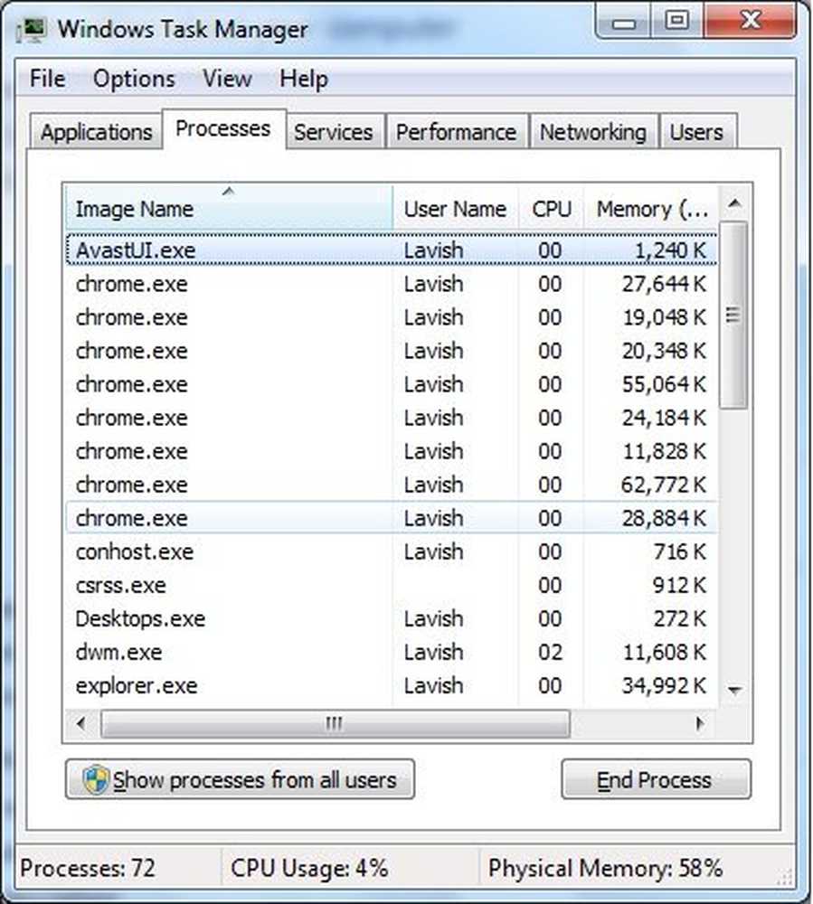This screenshot has width=813, height=904.
Task: Select chrome.exe using 11,828 K
Action: [x=392, y=451]
